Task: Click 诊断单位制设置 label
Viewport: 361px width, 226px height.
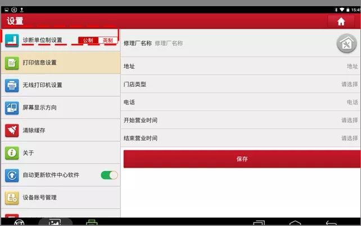Action: pyautogui.click(x=42, y=40)
